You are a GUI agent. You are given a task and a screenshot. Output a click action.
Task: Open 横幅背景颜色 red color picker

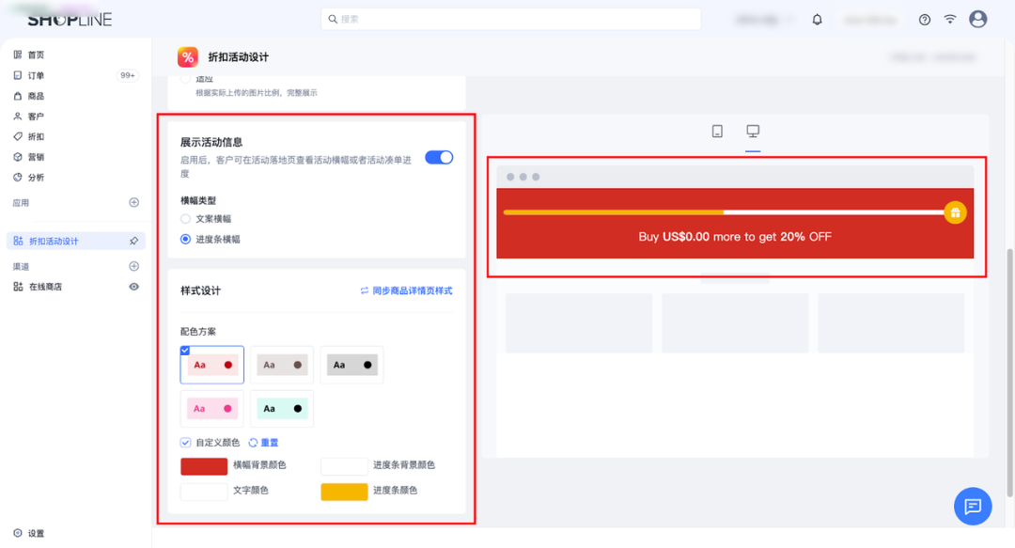(x=204, y=466)
